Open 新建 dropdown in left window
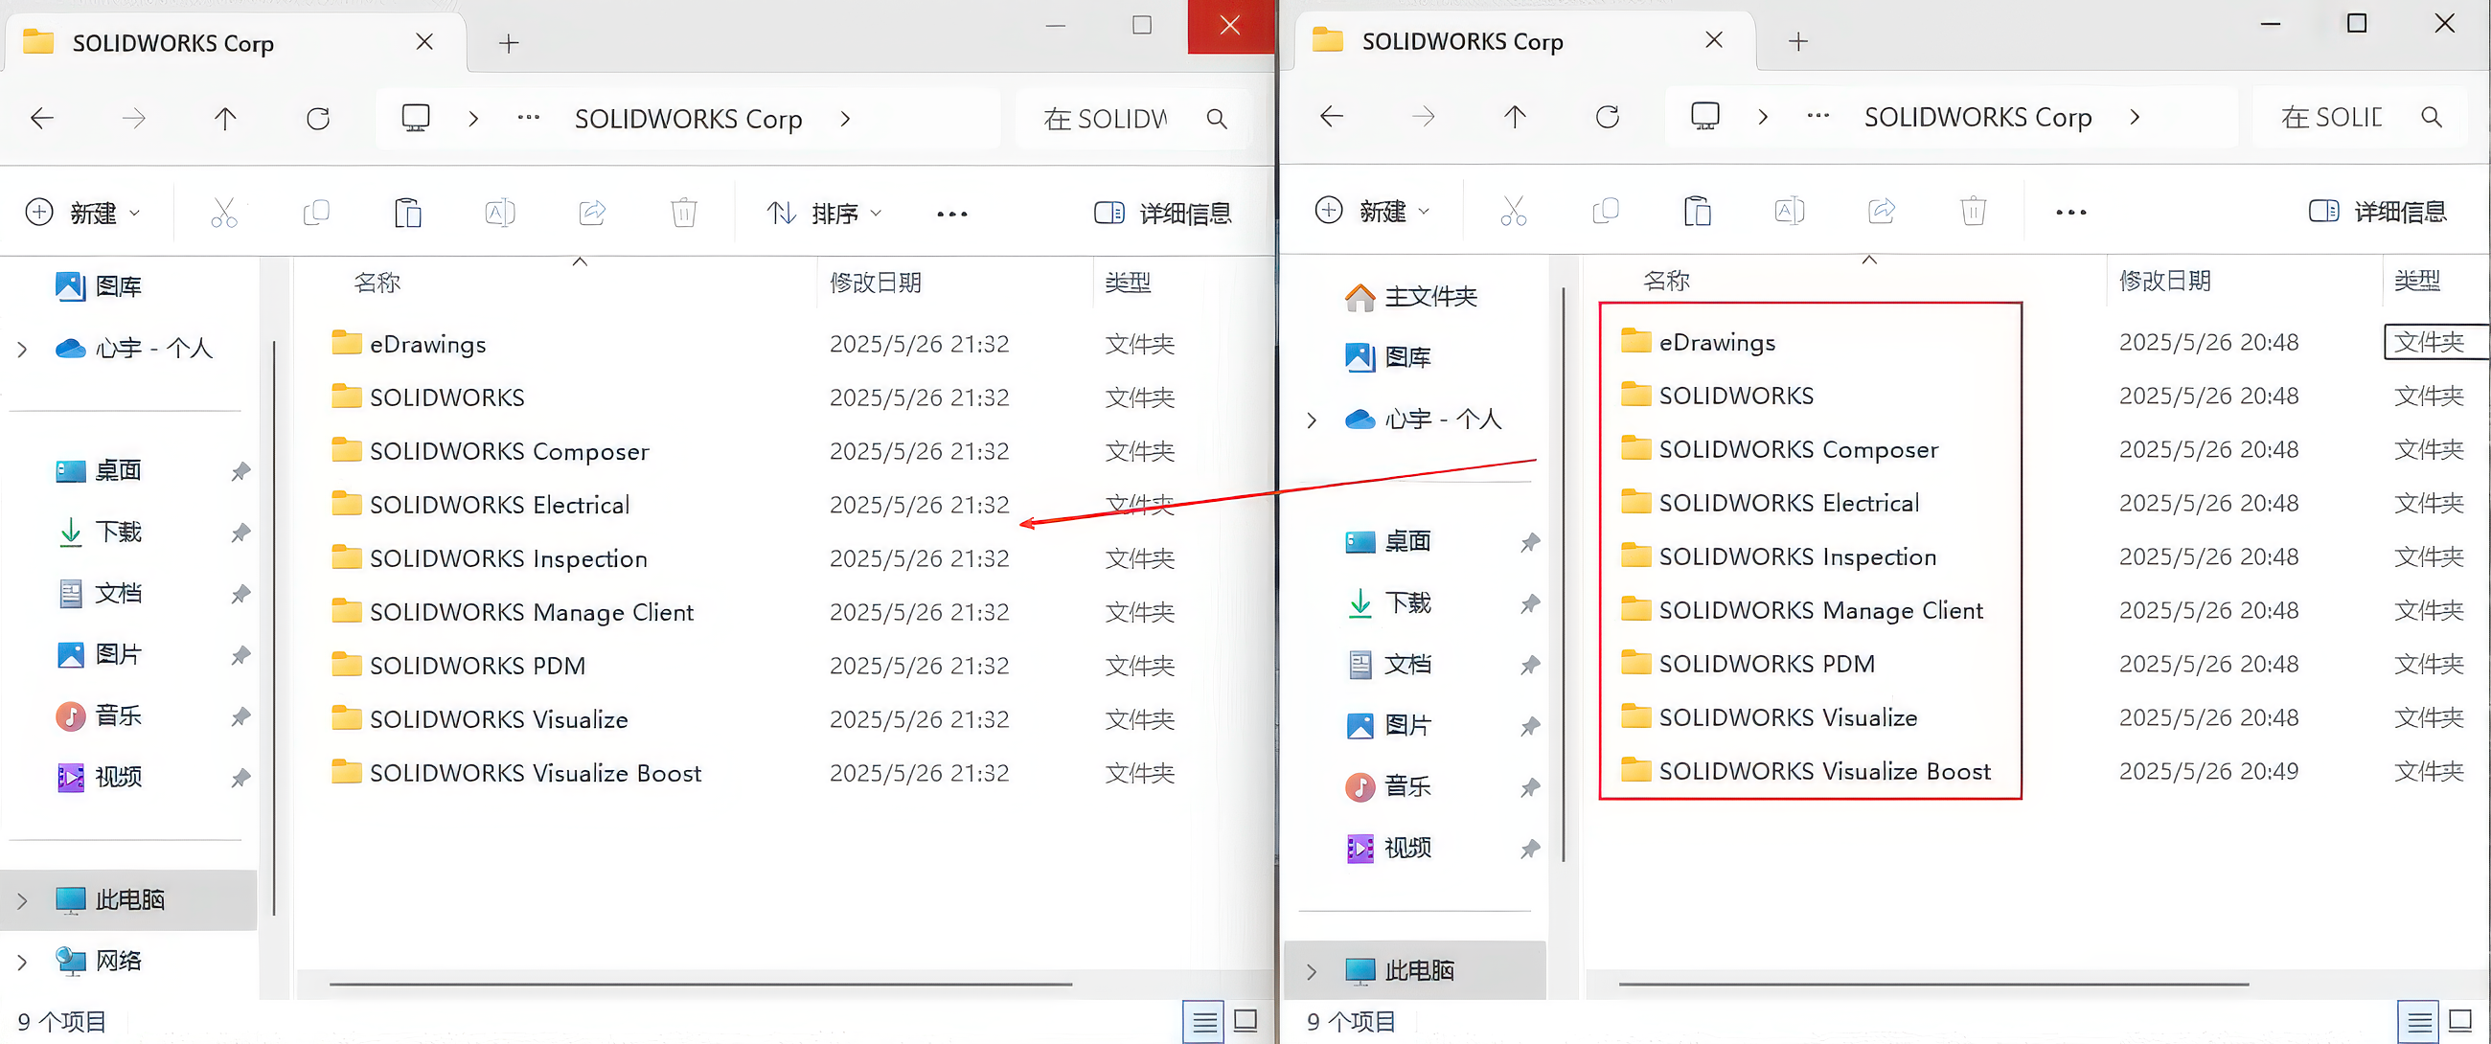 82,213
